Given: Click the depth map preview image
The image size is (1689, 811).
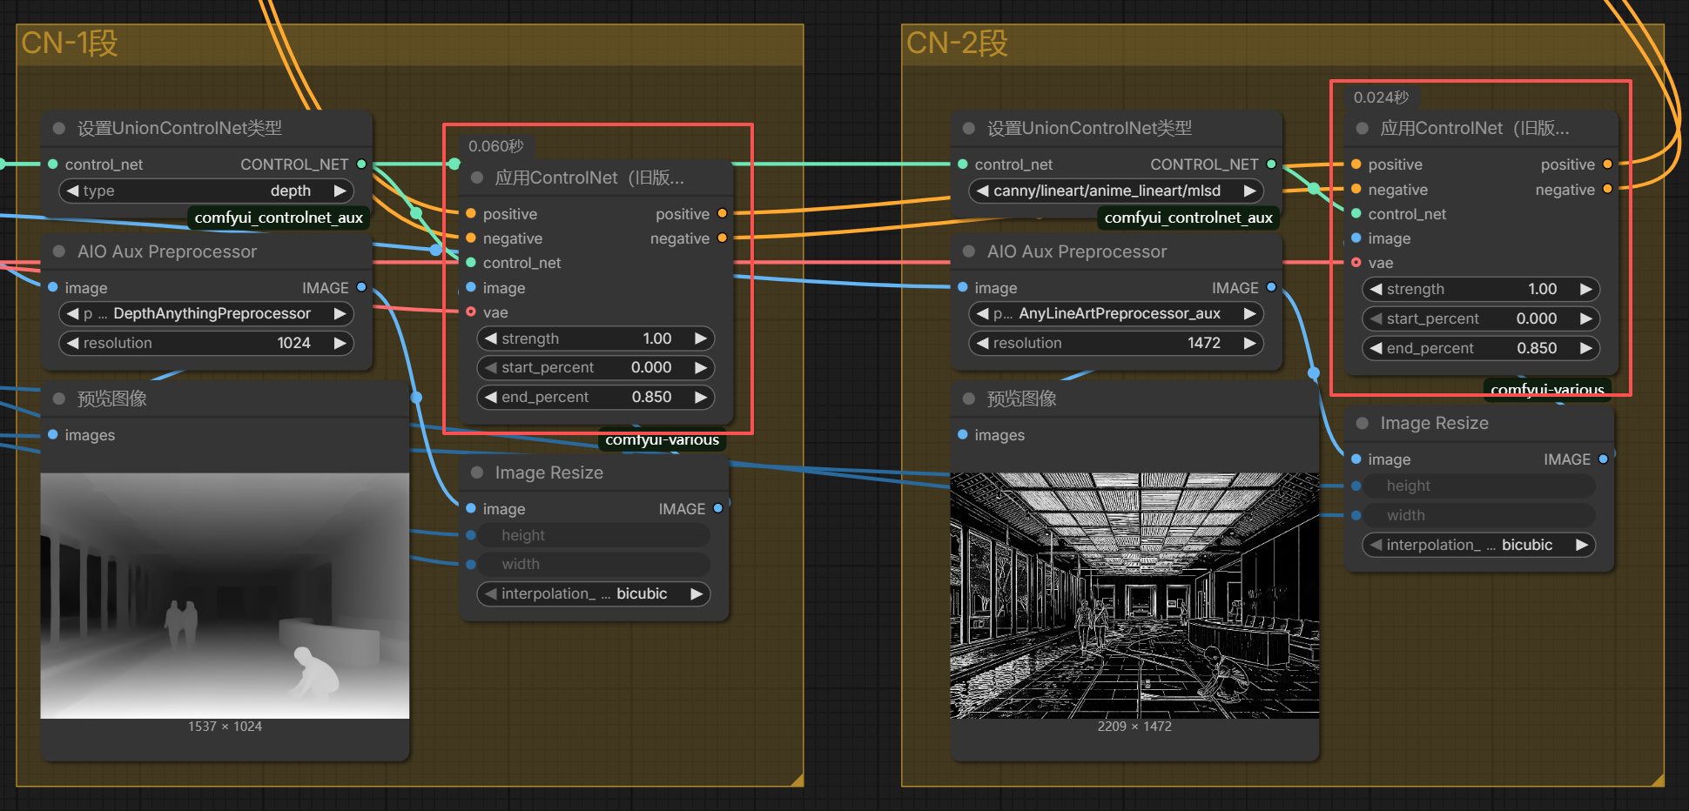Looking at the screenshot, I should [x=225, y=595].
